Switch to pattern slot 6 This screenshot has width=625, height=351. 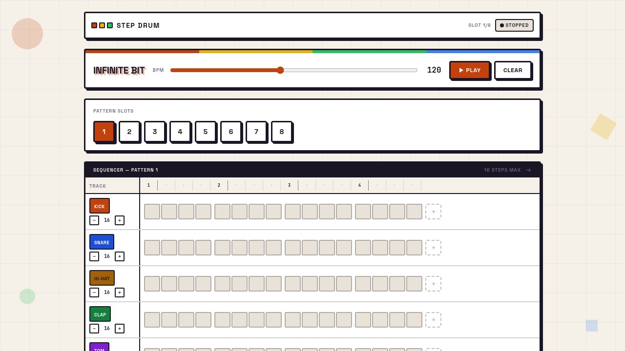tap(231, 132)
